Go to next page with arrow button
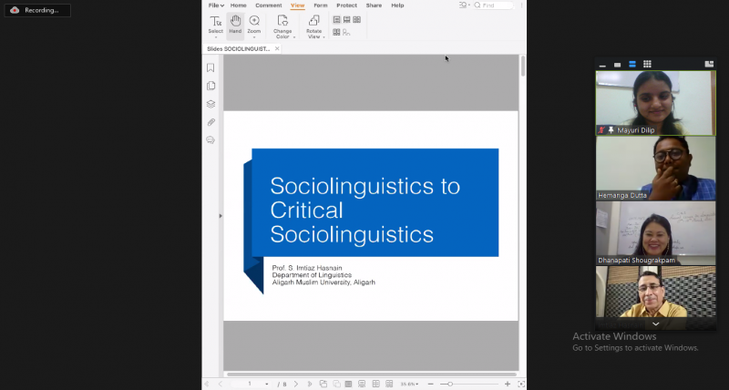729x390 pixels. [296, 384]
